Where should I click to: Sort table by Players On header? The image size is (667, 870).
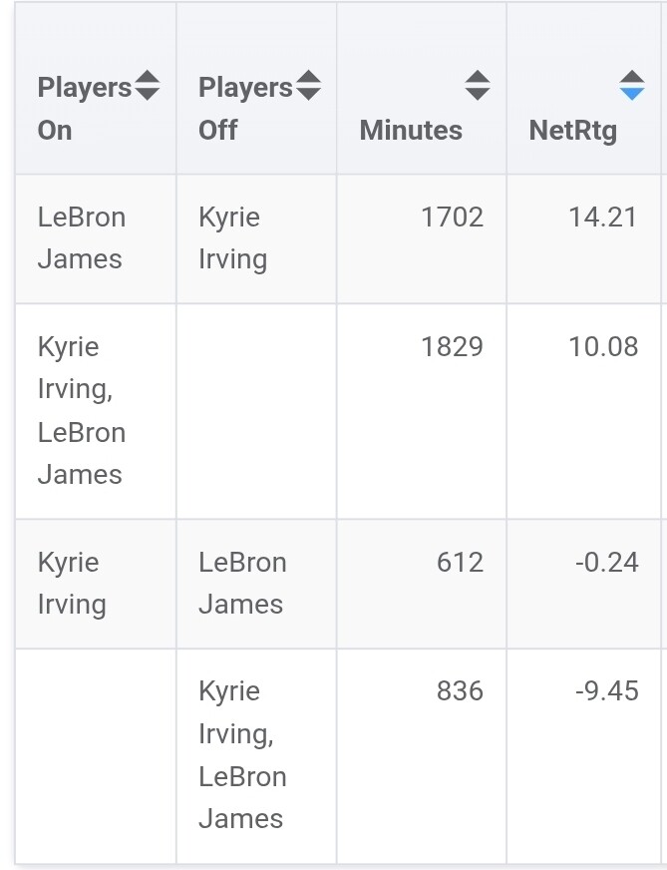84,108
